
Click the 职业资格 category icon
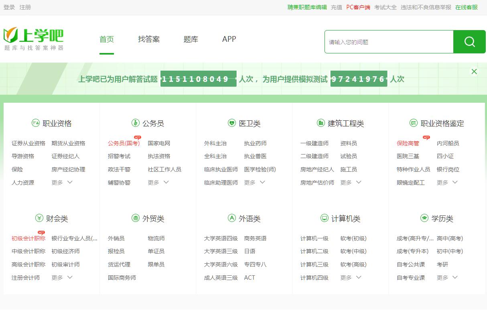[x=36, y=123]
